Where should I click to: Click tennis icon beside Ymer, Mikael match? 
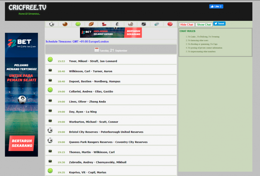[50, 59]
